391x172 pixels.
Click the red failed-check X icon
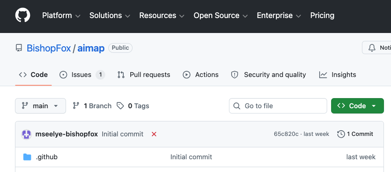pos(154,134)
